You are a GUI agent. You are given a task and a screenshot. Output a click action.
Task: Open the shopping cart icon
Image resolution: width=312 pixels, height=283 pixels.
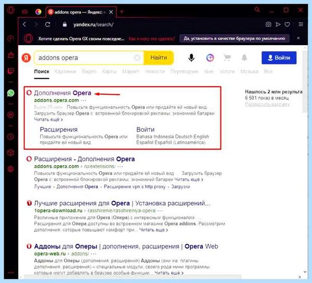point(227,58)
